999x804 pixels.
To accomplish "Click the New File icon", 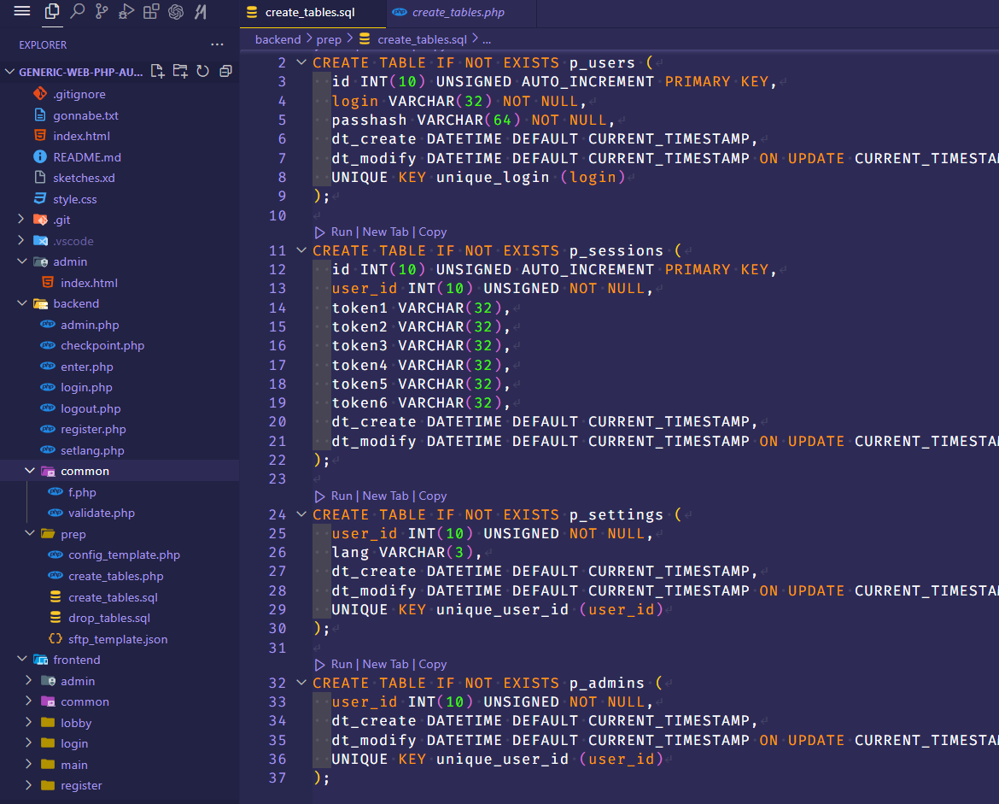I will click(x=157, y=72).
